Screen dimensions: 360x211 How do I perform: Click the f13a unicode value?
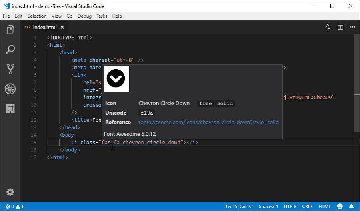point(147,113)
